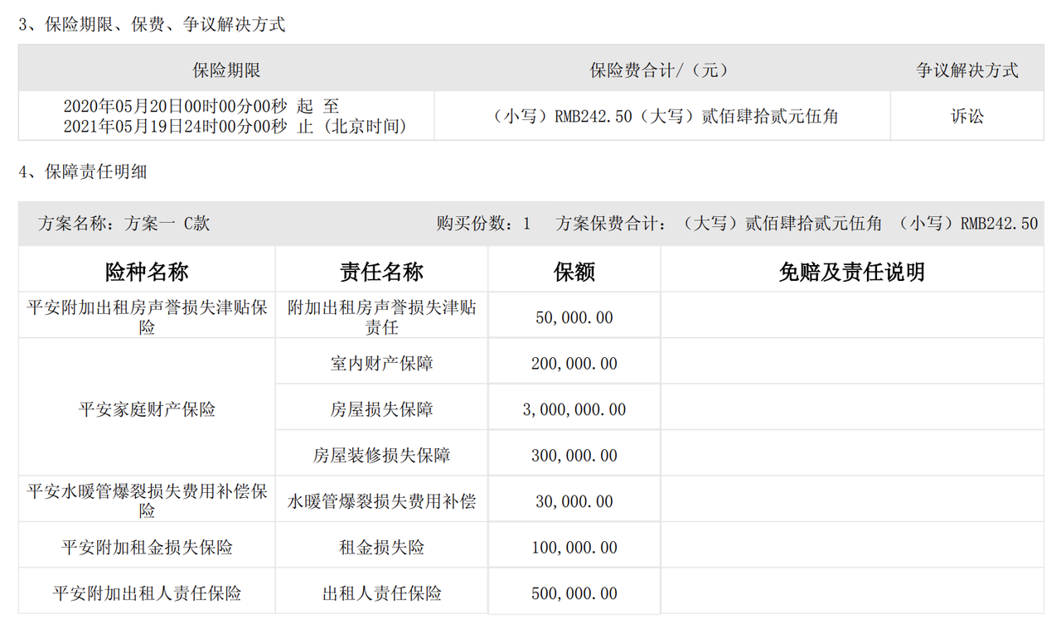
Task: Click the 保险费合计/（元） column header
Action: pyautogui.click(x=661, y=70)
